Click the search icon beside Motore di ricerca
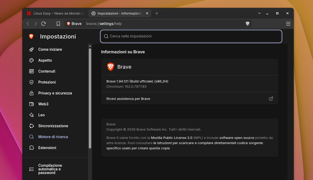The image size is (313, 180). point(32,137)
